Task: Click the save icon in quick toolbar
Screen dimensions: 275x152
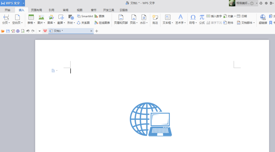Action: tap(8, 31)
